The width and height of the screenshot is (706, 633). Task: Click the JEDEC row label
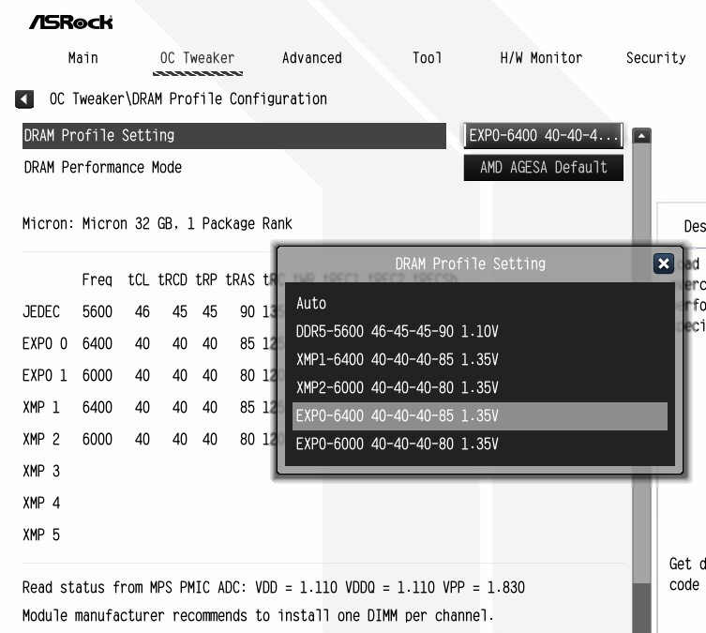coord(41,311)
